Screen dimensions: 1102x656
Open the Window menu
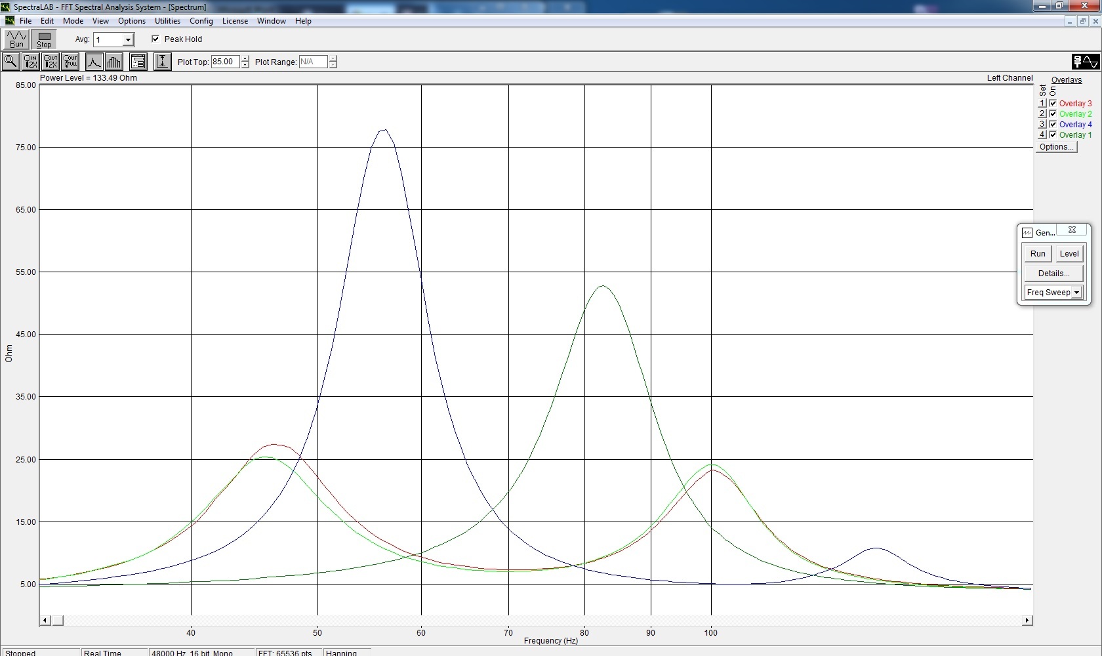pos(272,21)
